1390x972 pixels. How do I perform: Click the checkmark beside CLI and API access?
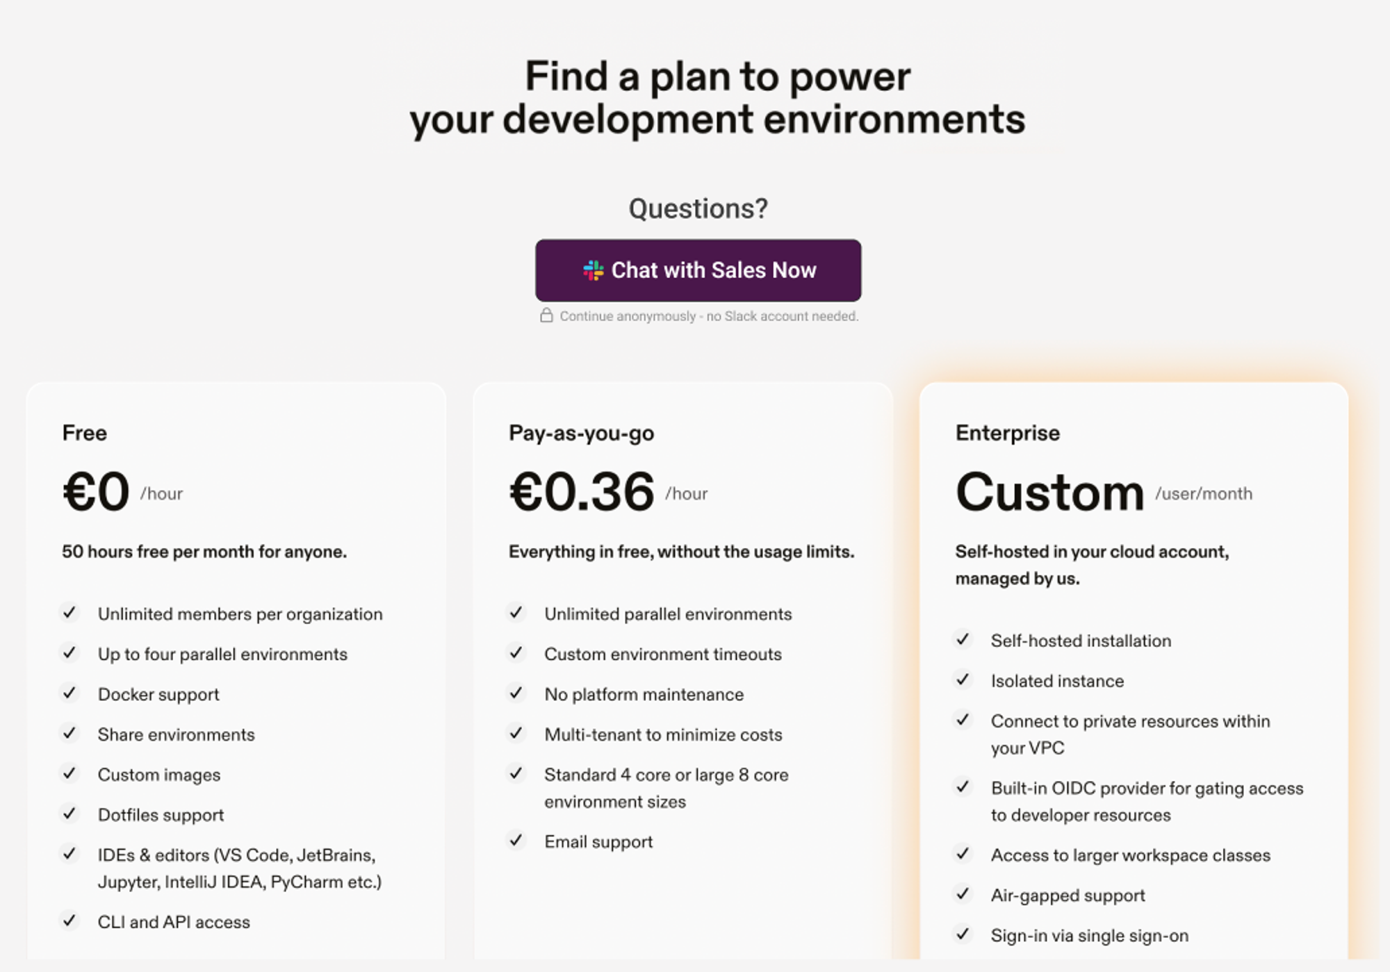[x=69, y=921]
